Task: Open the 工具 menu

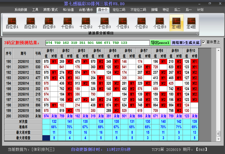Action: (x=35, y=10)
